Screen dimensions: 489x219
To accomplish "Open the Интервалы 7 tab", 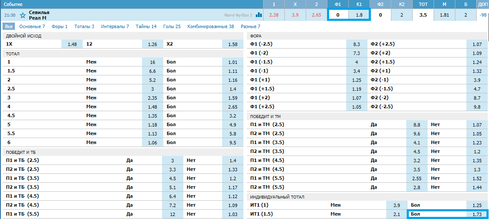I will coord(115,26).
